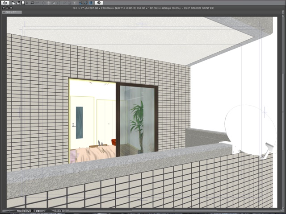This screenshot has width=286, height=214.
Task: Rotate canvas right with status bar icon
Action: [61, 211]
